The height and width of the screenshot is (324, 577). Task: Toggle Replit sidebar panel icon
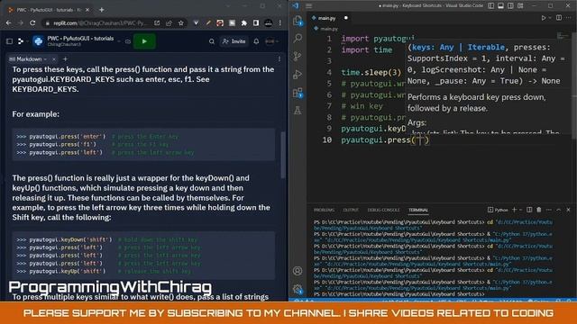(x=10, y=41)
